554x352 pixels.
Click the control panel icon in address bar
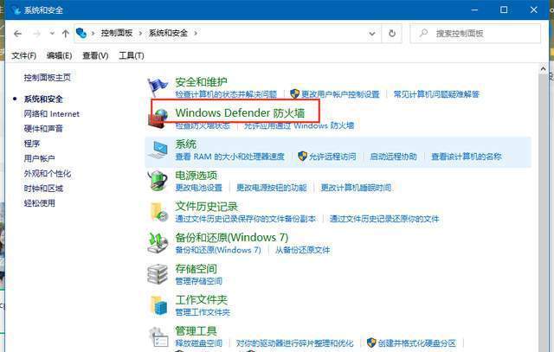81,33
